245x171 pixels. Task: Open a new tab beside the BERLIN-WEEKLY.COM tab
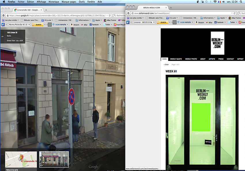[x=171, y=8]
